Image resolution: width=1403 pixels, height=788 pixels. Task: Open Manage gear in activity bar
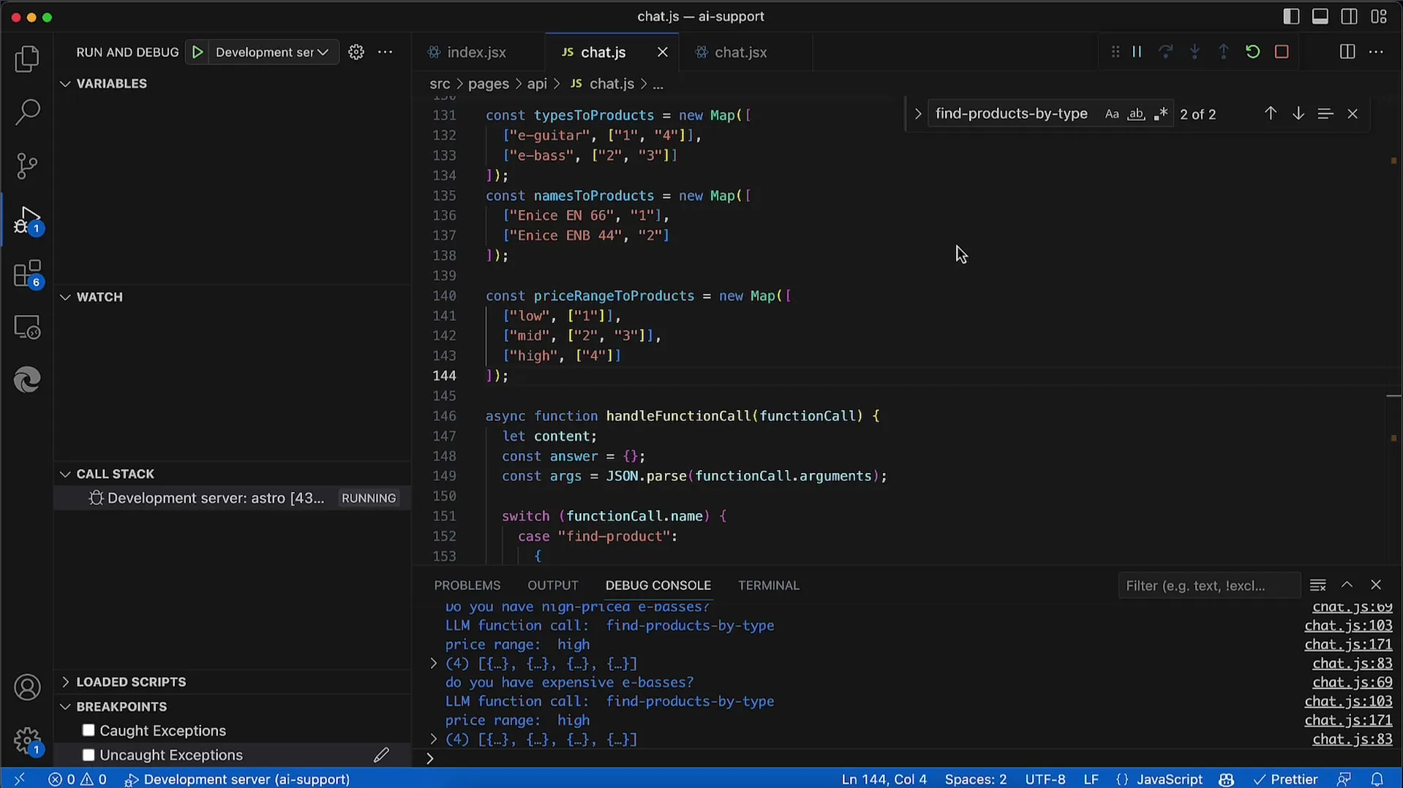[27, 741]
